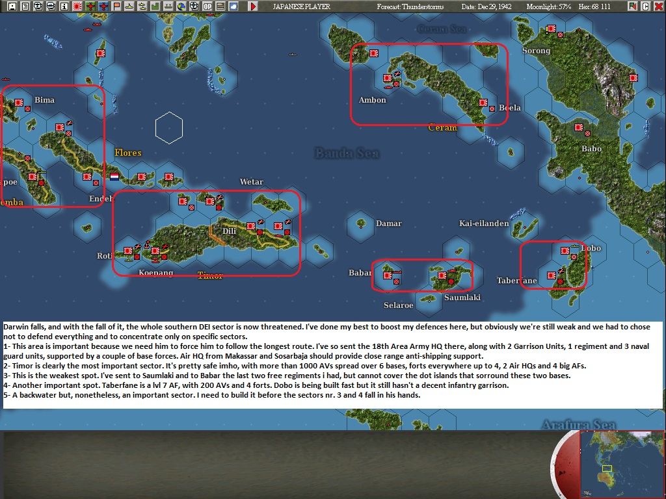Select the Japanese base flag near Sorong

552,29
